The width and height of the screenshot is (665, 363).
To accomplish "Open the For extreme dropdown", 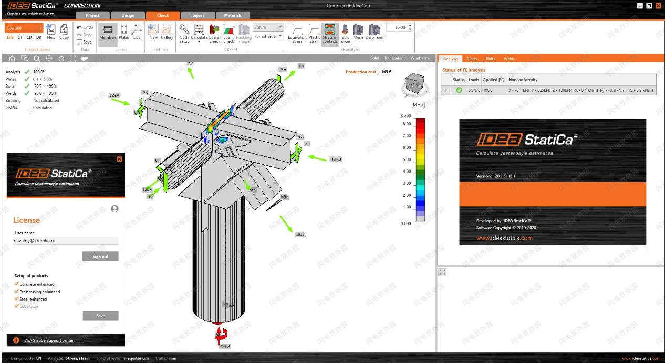I will click(x=268, y=36).
